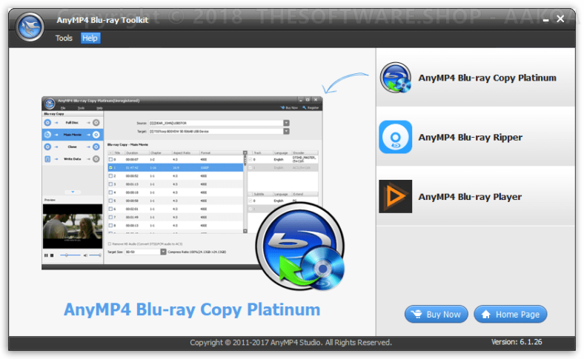This screenshot has width=584, height=359.
Task: Click the Home Page button
Action: (510, 315)
